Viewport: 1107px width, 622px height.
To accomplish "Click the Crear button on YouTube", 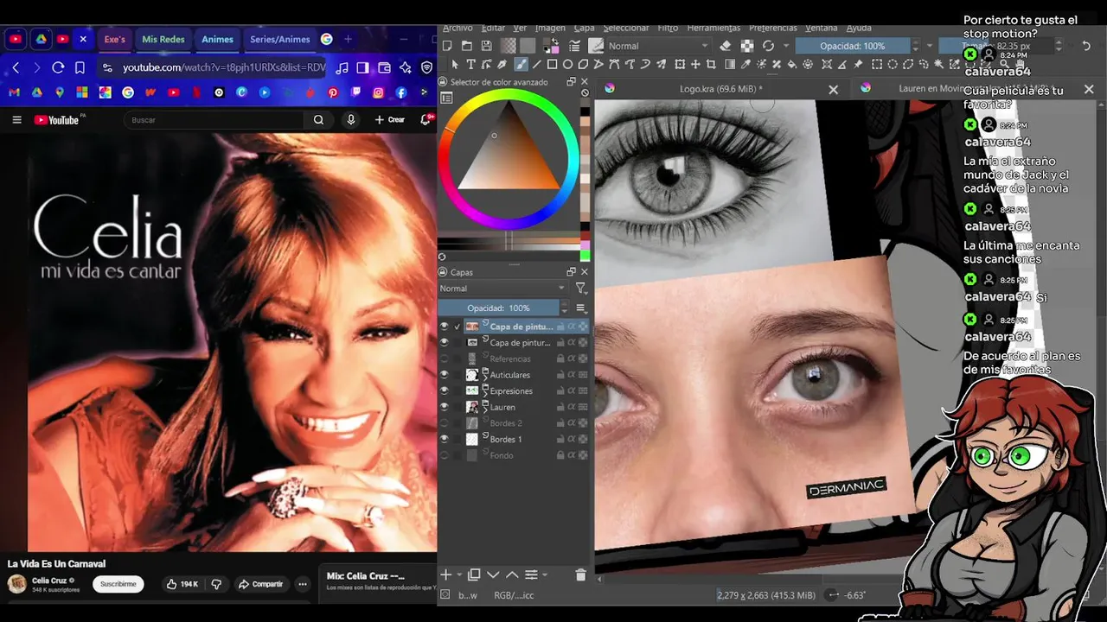I will [389, 120].
